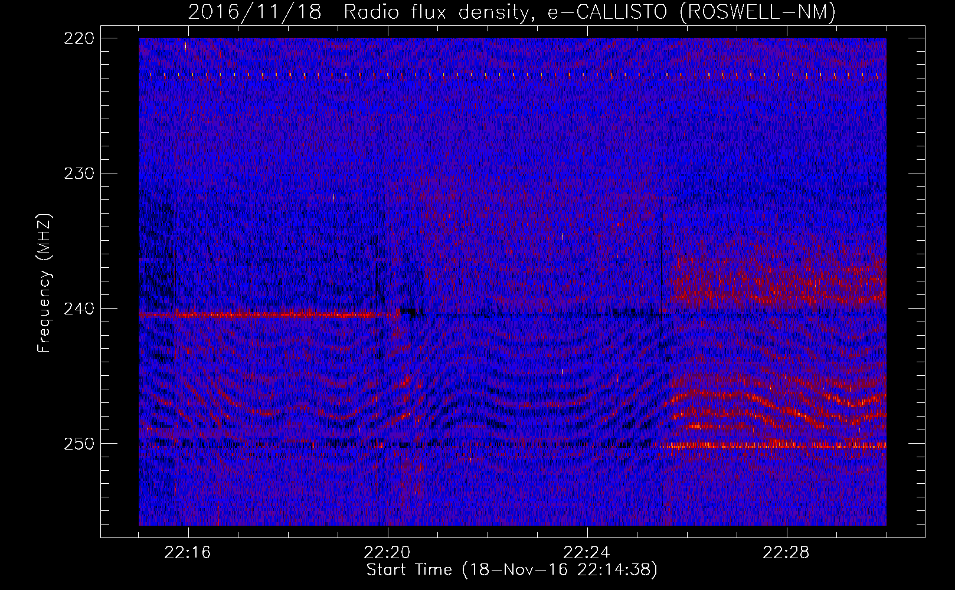Image resolution: width=955 pixels, height=590 pixels.
Task: Click the 230 frequency axis label
Action: click(x=79, y=173)
